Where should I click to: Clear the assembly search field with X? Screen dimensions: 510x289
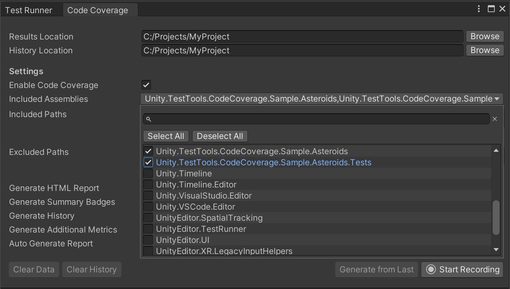pyautogui.click(x=495, y=119)
